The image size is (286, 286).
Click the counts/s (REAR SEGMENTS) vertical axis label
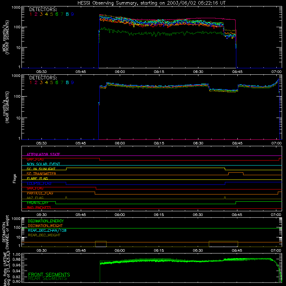coord(6,107)
